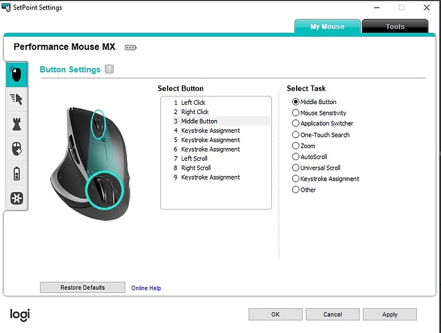Screen dimensions: 441x333
Task: Open the Button Settings sidebar icon
Action: click(x=16, y=74)
